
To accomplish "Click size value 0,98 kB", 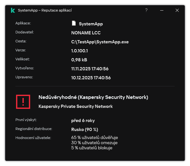I will 79,60.
